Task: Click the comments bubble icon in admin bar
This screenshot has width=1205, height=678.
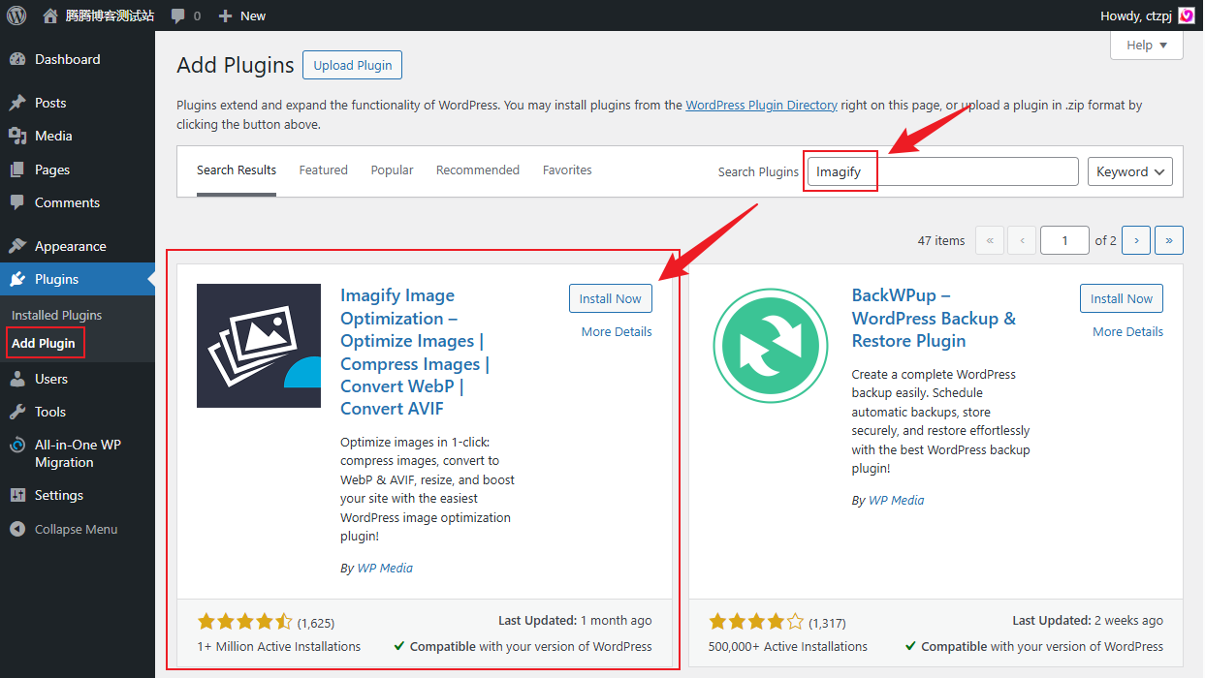Action: [178, 15]
